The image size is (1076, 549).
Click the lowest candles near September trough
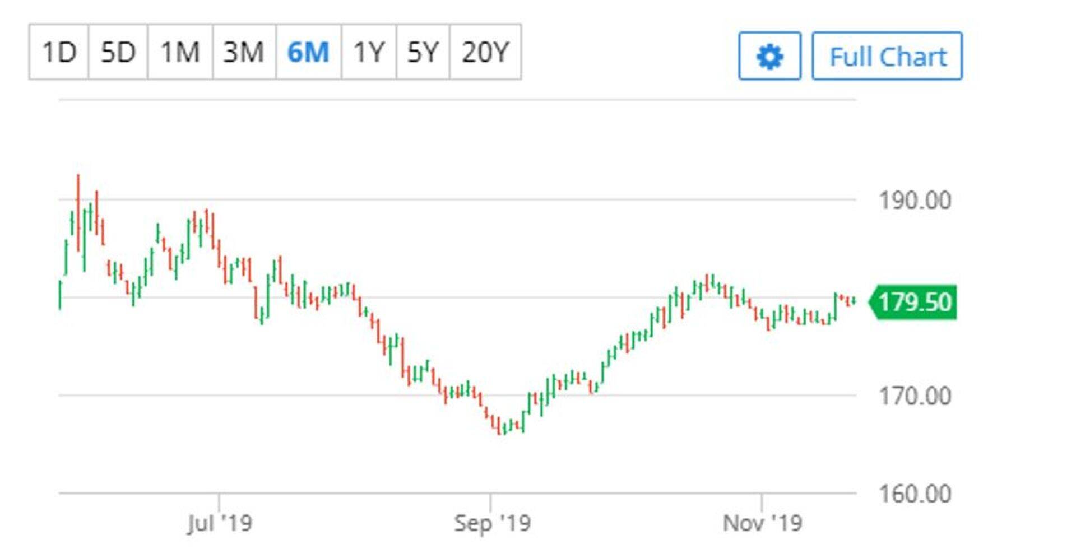502,427
